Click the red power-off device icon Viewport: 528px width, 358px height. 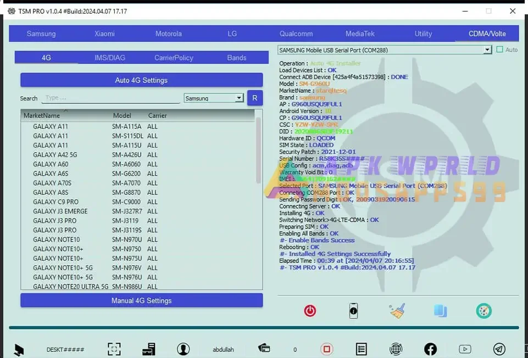coord(309,310)
